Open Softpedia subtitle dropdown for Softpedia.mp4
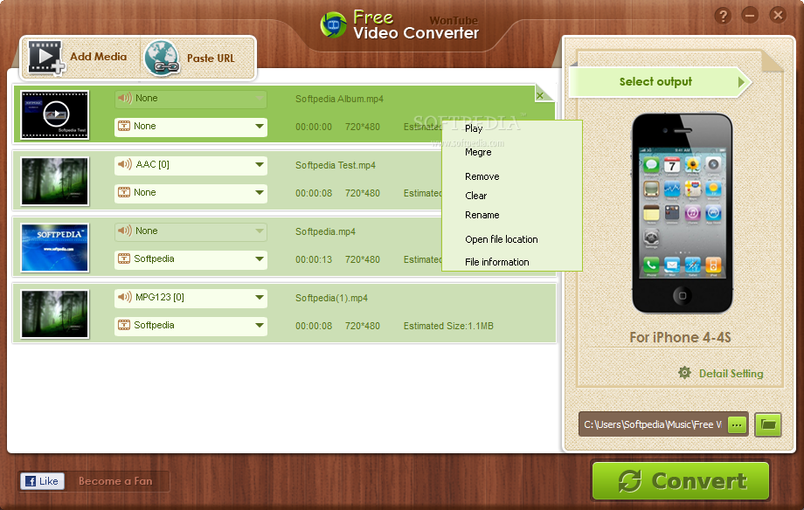Image resolution: width=804 pixels, height=510 pixels. pos(260,259)
